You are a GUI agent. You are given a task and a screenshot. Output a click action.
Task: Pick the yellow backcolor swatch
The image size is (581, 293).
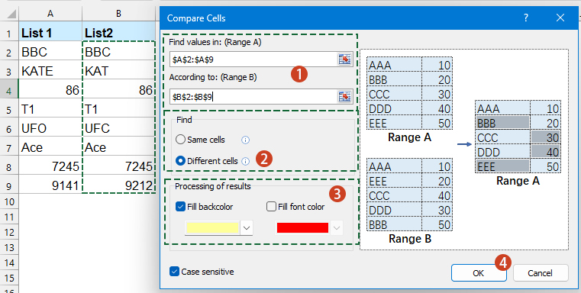pos(212,228)
